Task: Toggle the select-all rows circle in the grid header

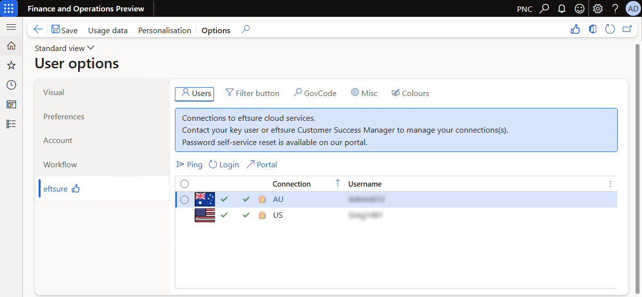Action: pos(184,184)
